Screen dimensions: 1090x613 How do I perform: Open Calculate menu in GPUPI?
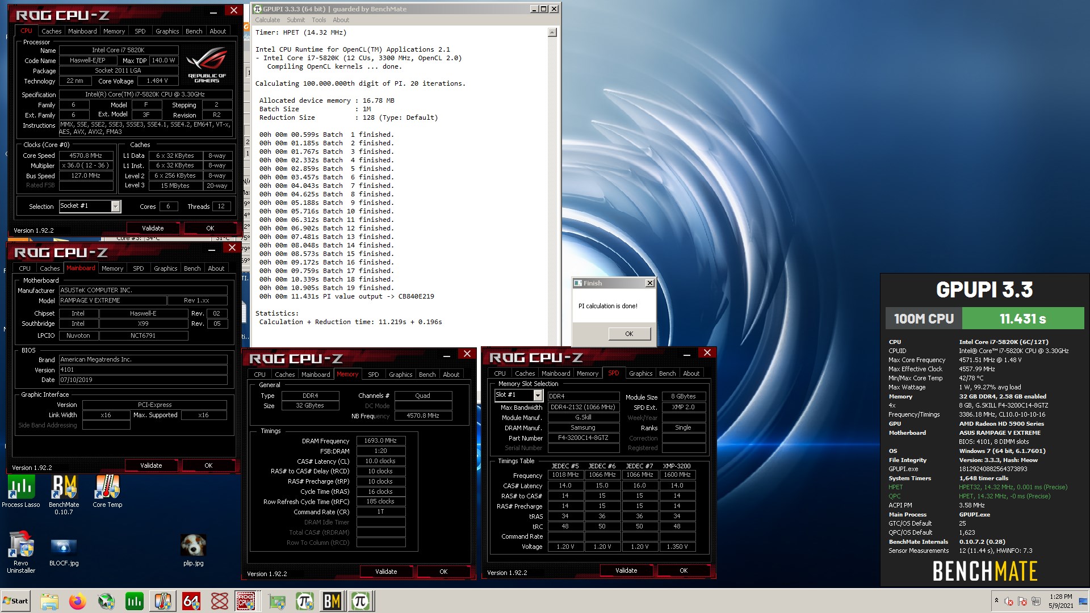267,20
